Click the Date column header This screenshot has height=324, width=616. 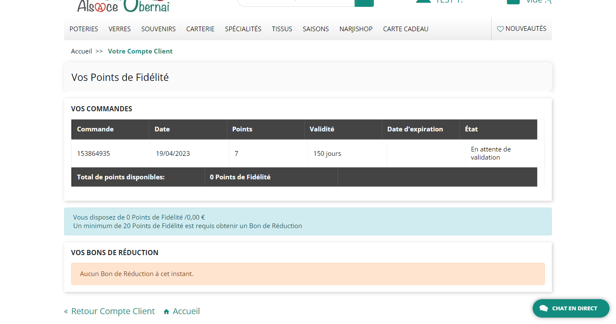point(188,129)
